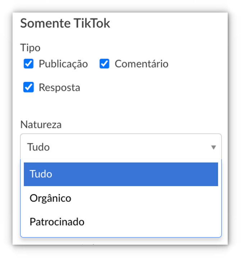The width and height of the screenshot is (241, 258).
Task: Click the checkmark next to Publicação
Action: tap(29, 64)
